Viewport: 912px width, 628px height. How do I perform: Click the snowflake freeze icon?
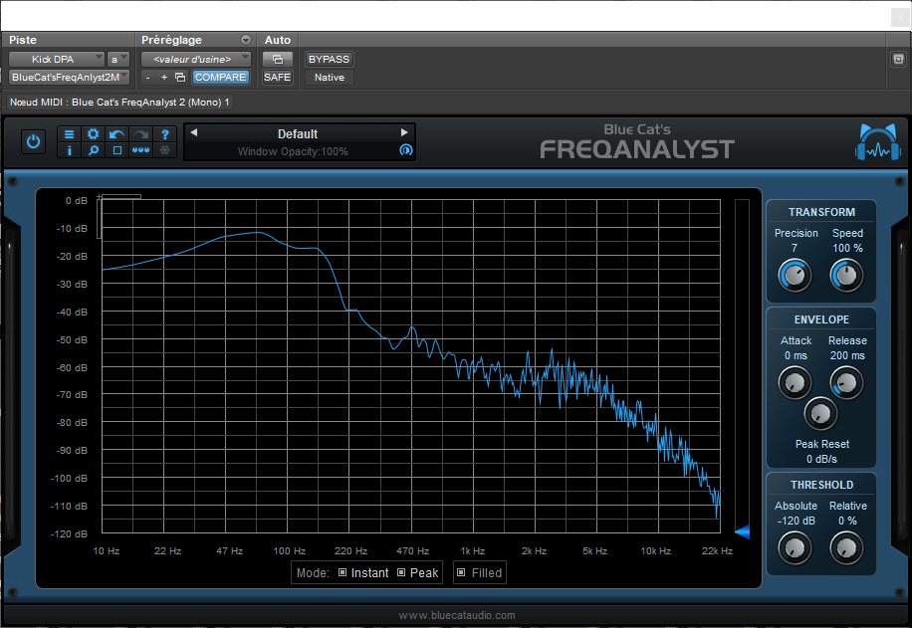(x=165, y=150)
